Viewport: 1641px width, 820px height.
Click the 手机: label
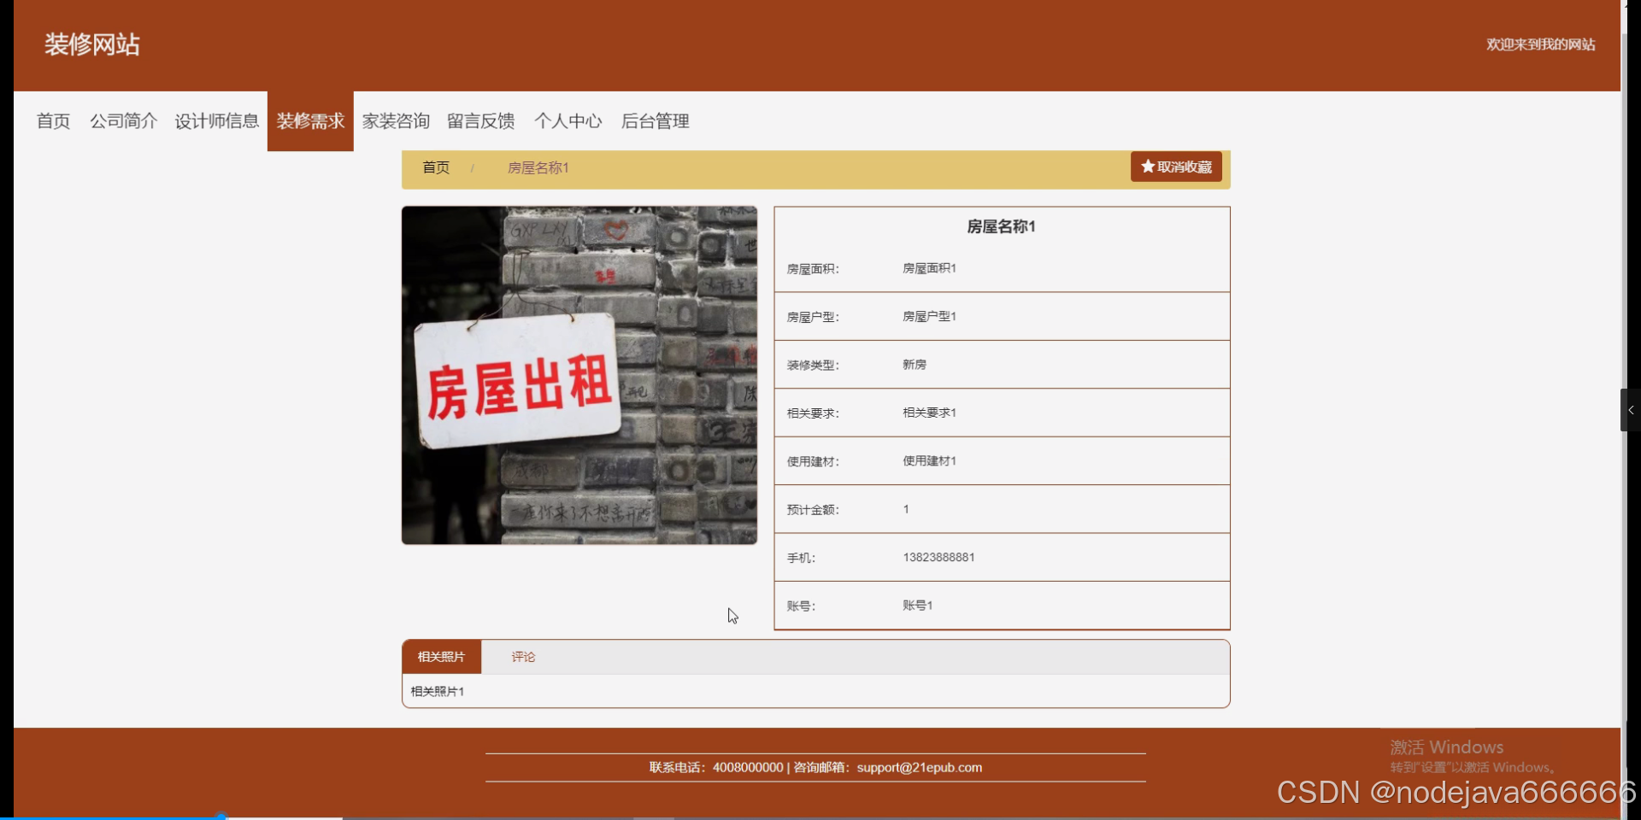[x=801, y=558]
